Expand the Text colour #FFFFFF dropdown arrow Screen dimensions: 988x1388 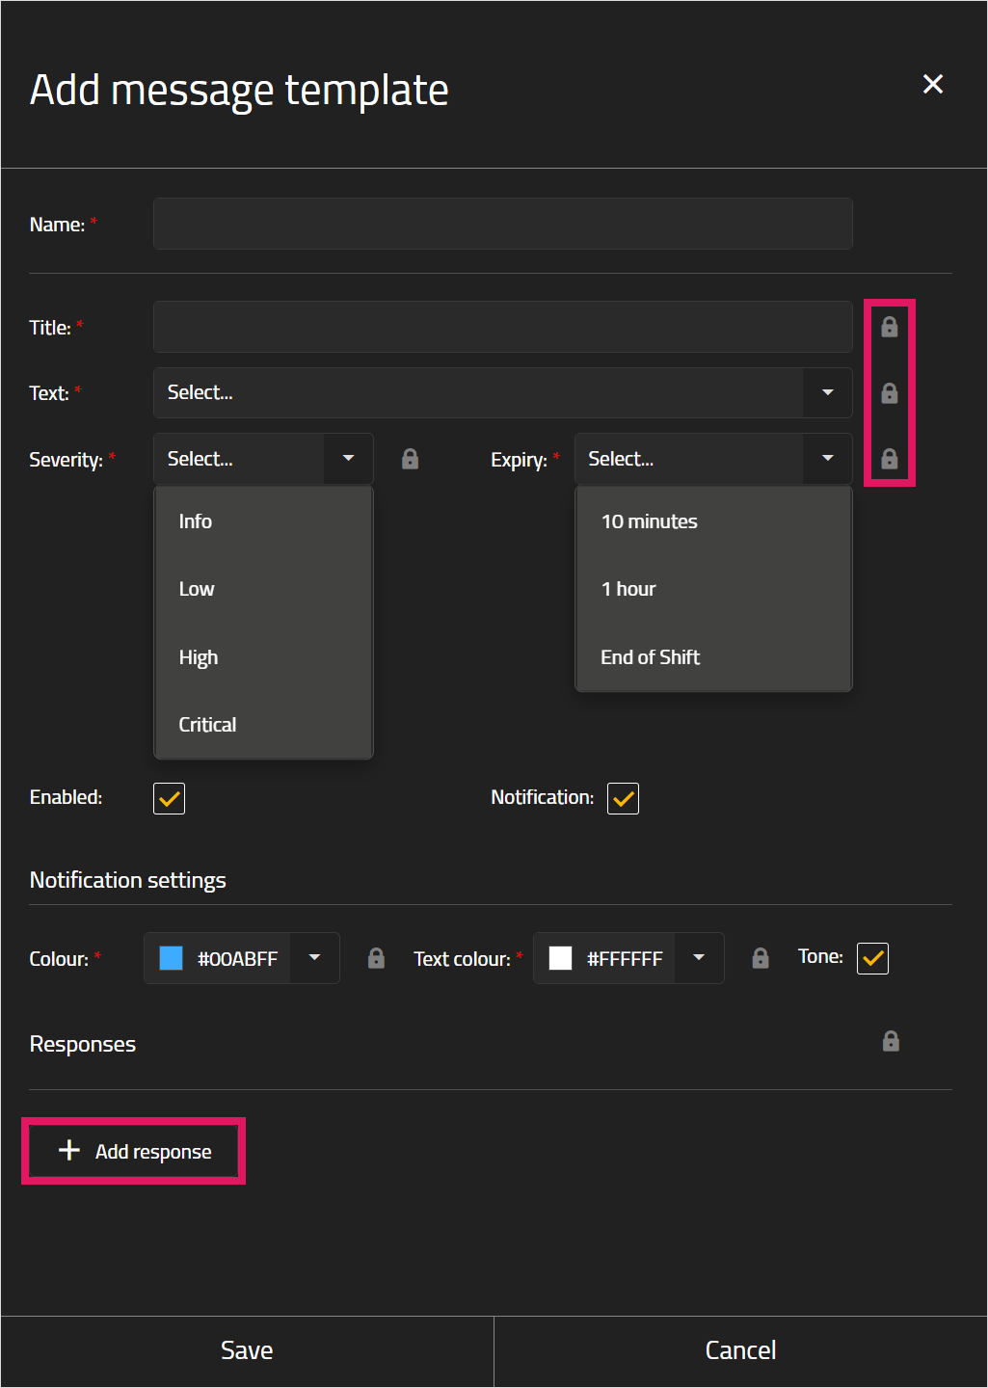pyautogui.click(x=699, y=958)
